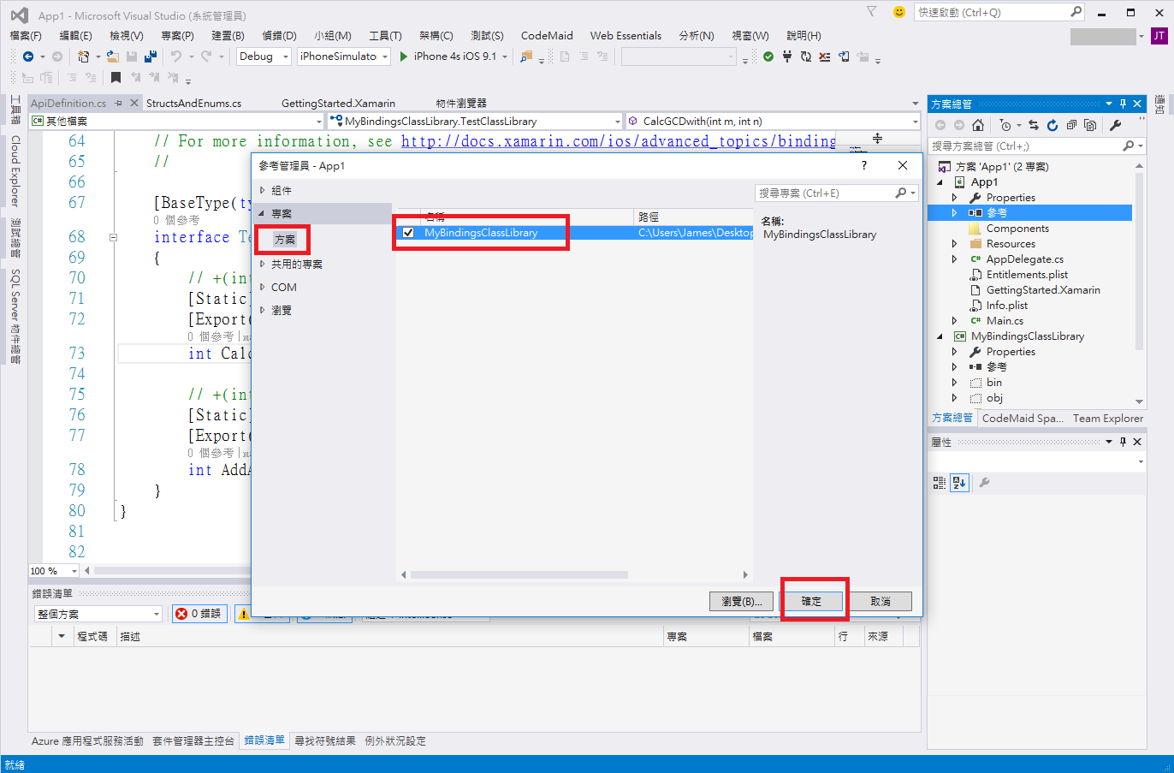
Task: Collapse outline of interface at line 68
Action: point(113,237)
